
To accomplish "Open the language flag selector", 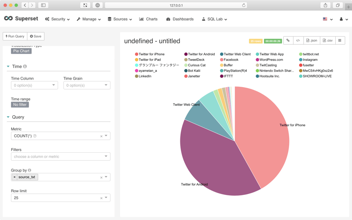I will click(327, 19).
